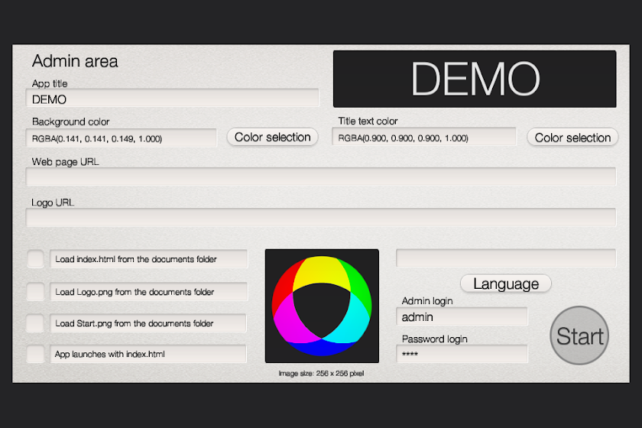Click the color wheel logo image

pos(322,306)
